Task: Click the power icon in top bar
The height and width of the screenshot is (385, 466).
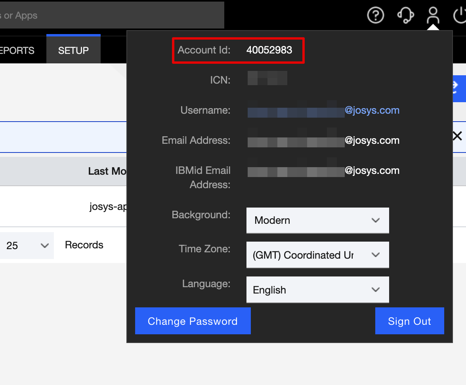Action: (x=460, y=15)
